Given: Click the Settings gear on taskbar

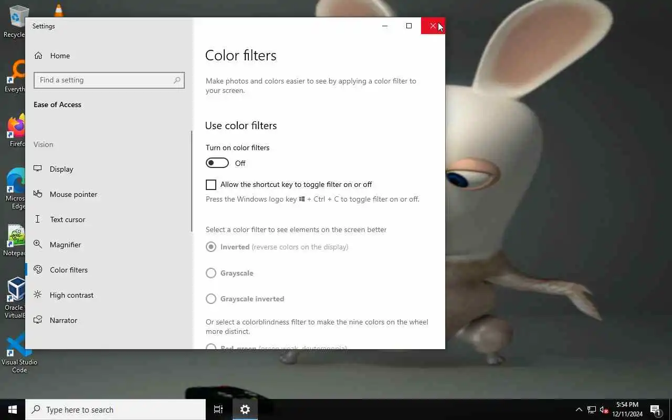Looking at the screenshot, I should click(x=245, y=409).
